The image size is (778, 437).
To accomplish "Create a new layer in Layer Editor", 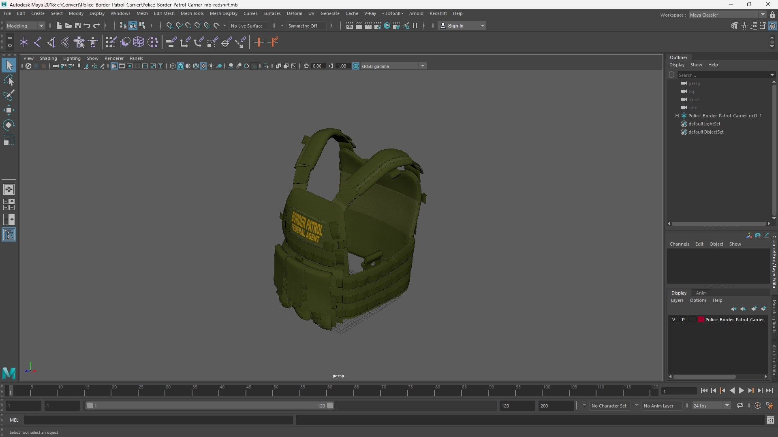I will (x=754, y=309).
